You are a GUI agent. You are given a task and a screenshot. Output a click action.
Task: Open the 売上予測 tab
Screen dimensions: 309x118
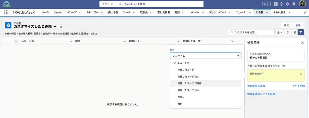coord(113,12)
